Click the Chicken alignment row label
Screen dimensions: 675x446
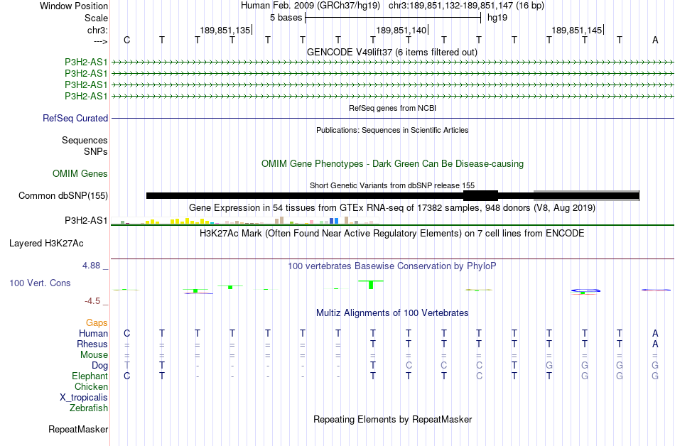91,386
